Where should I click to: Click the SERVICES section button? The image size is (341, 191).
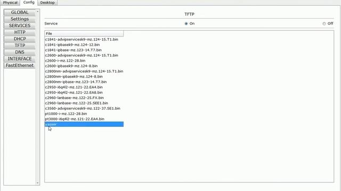click(x=20, y=25)
